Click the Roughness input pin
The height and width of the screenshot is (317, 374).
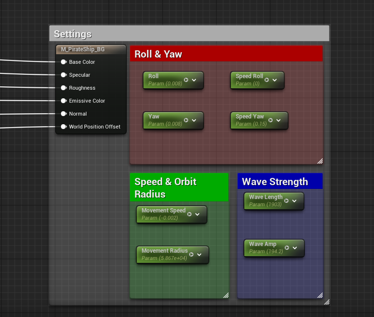pyautogui.click(x=63, y=88)
